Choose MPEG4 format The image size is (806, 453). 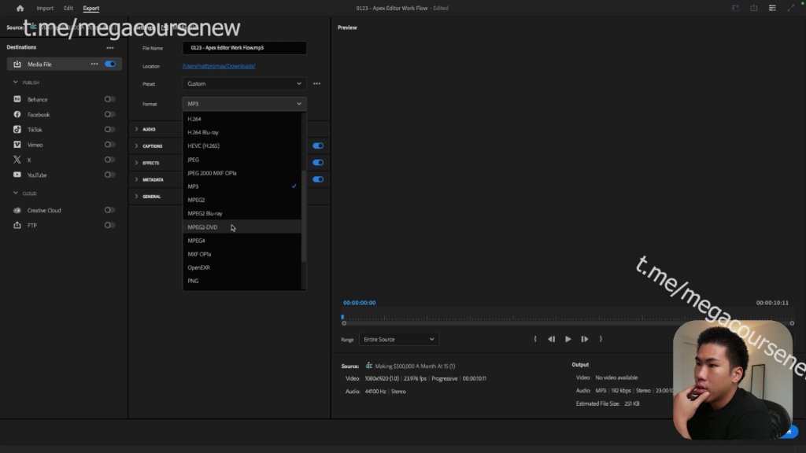242,241
